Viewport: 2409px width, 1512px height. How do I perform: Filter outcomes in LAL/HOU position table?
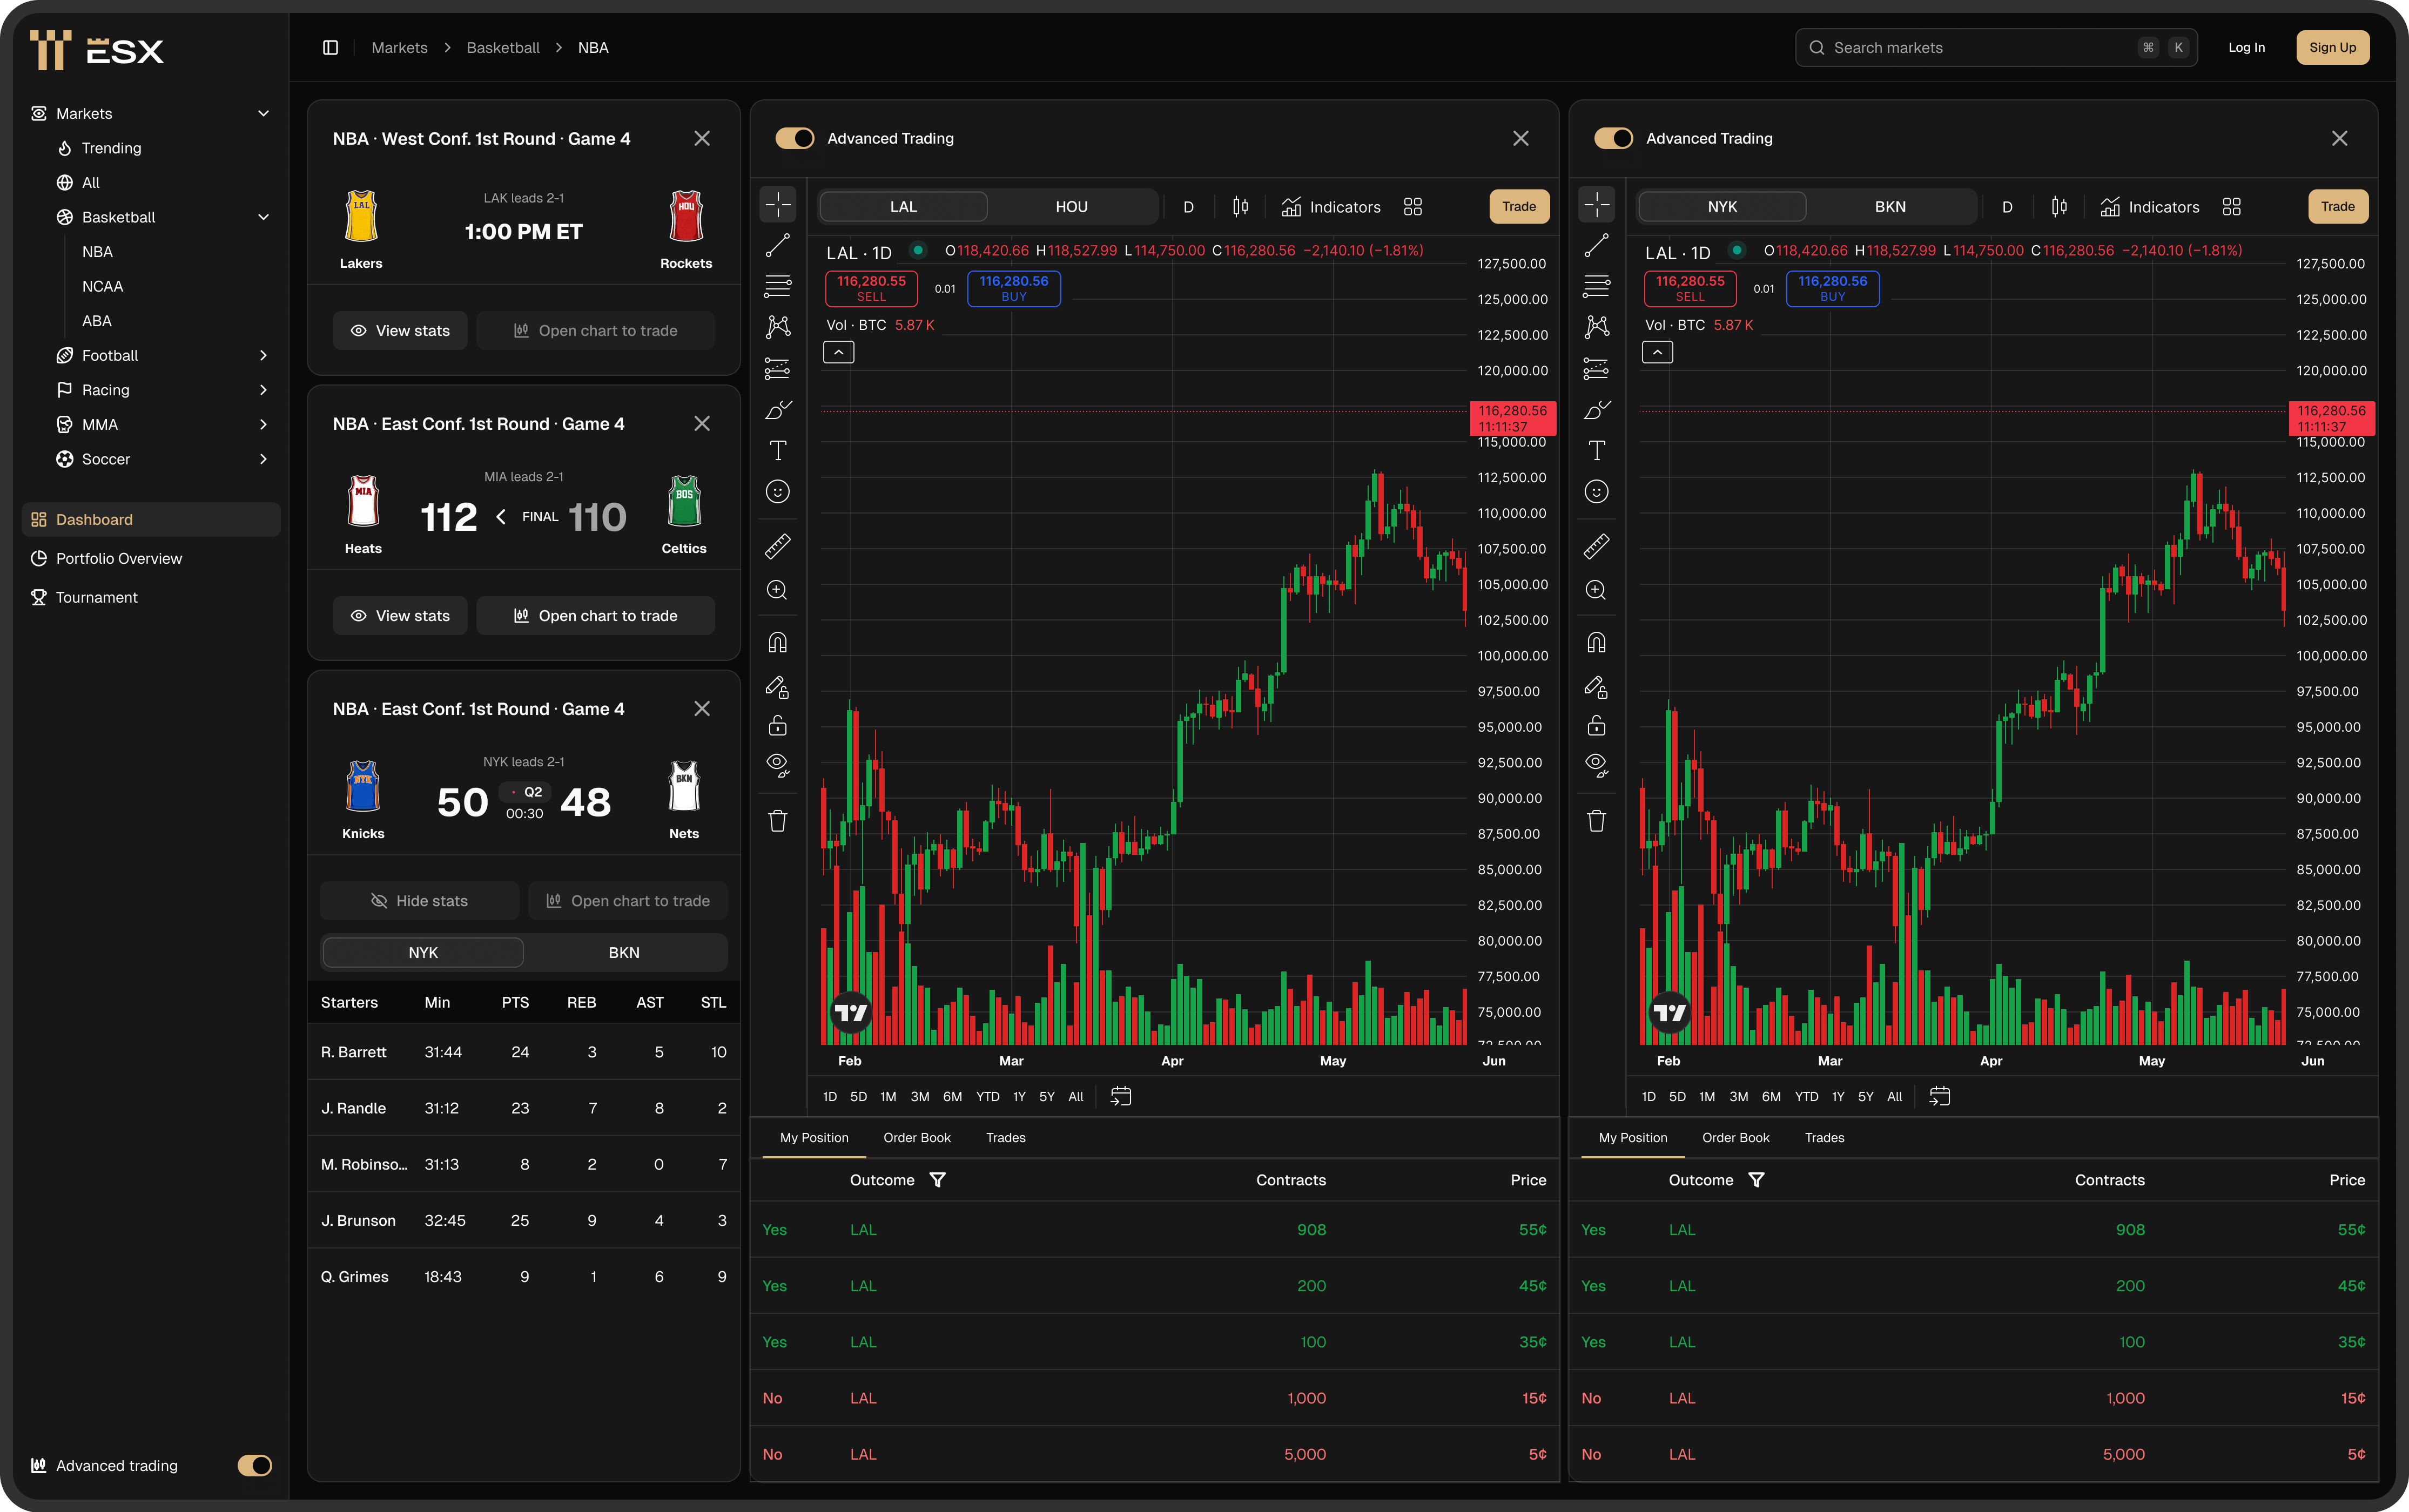(x=937, y=1180)
